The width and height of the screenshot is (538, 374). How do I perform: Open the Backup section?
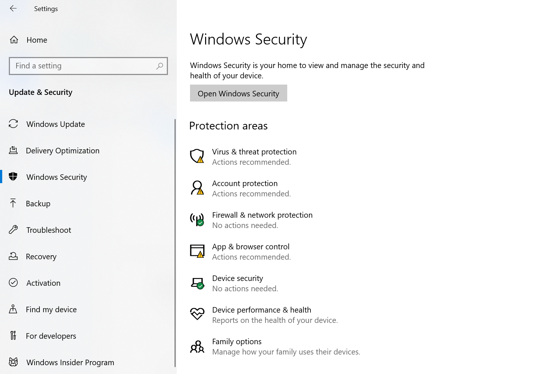[x=38, y=203]
